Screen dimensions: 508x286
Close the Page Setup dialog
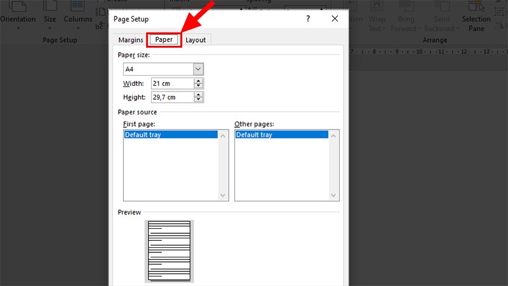tap(335, 19)
